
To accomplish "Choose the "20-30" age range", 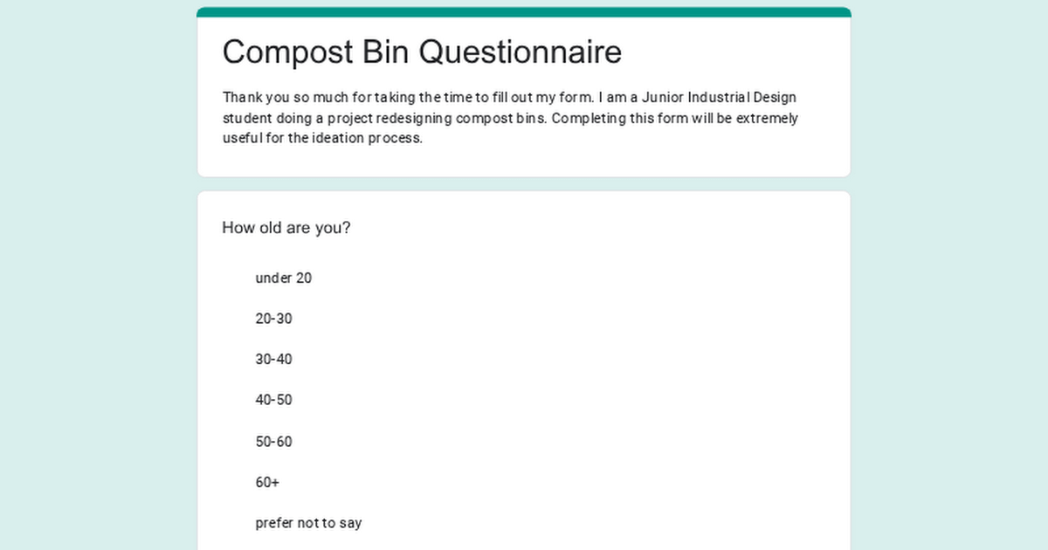I will pos(273,320).
